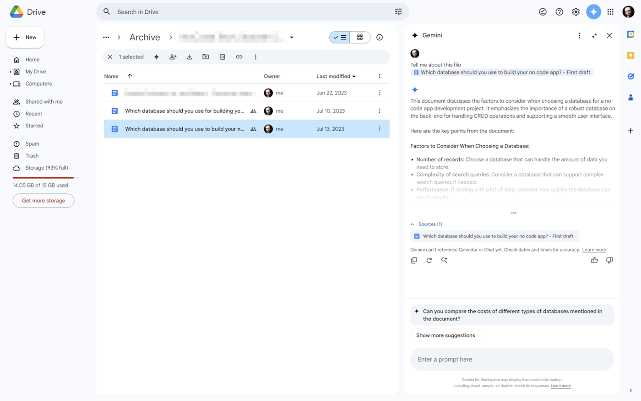641x401 pixels.
Task: Open Google Tasks in side panel
Action: click(630, 77)
